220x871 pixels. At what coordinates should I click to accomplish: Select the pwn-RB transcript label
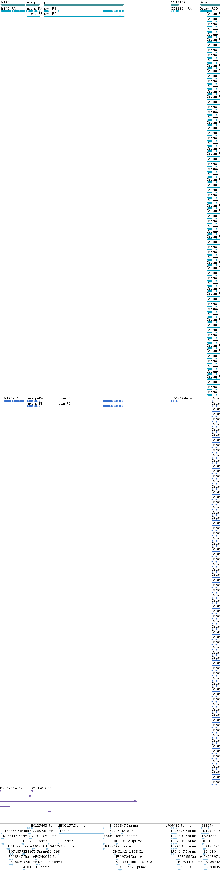[50, 9]
